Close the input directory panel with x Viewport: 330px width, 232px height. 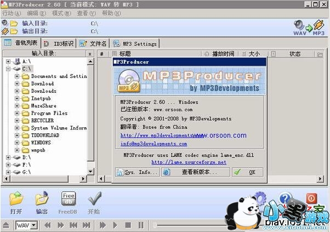pos(90,54)
